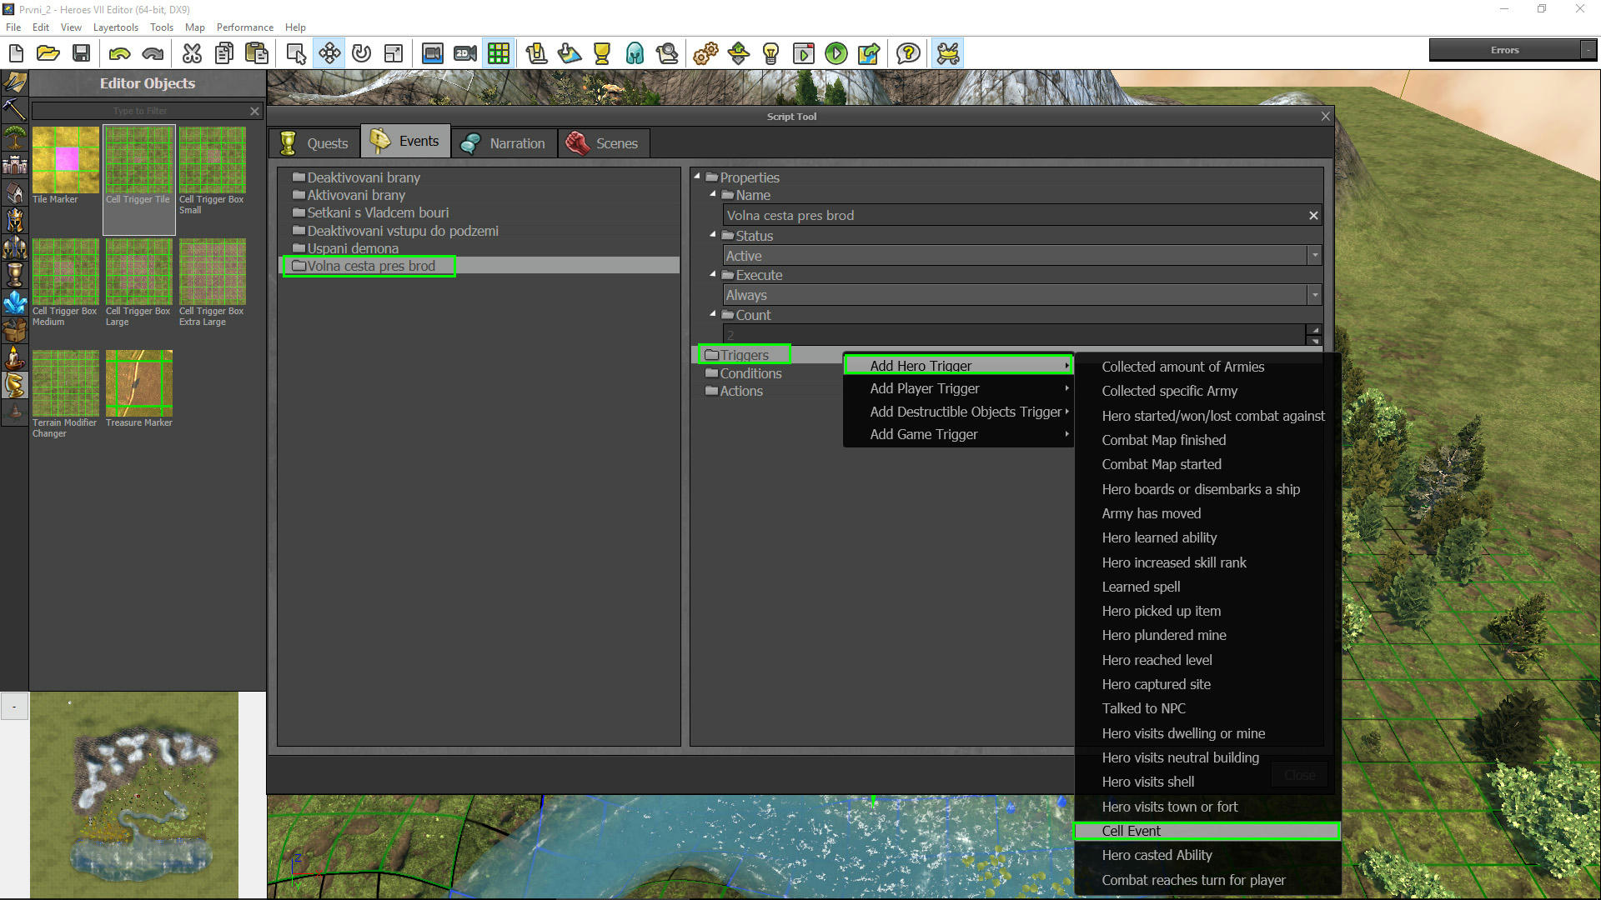The image size is (1601, 900).
Task: Clear the event name field with X
Action: pos(1313,216)
